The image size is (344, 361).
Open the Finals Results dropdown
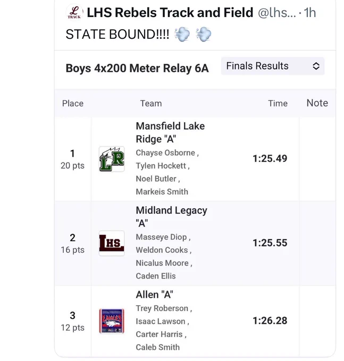pos(273,66)
